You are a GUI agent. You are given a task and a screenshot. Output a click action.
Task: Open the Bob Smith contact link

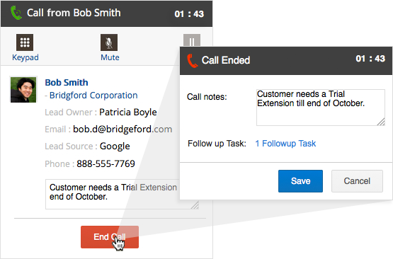[x=67, y=82]
